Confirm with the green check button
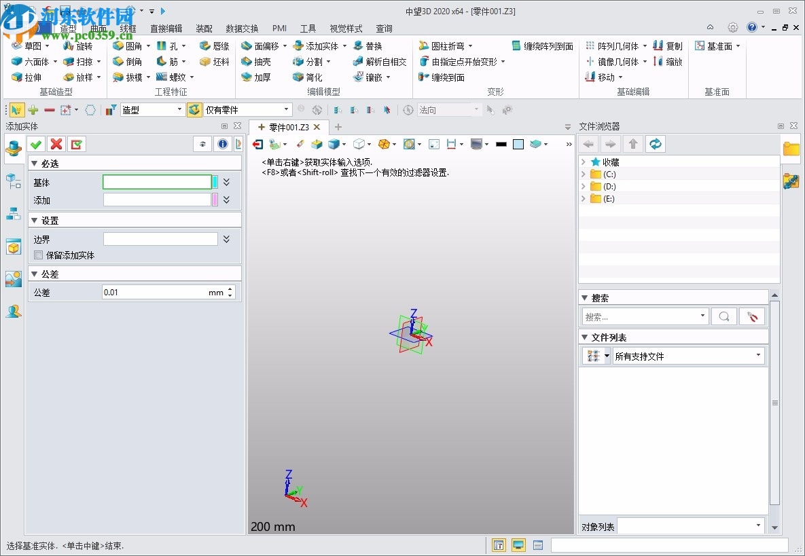The width and height of the screenshot is (805, 556). (36, 143)
